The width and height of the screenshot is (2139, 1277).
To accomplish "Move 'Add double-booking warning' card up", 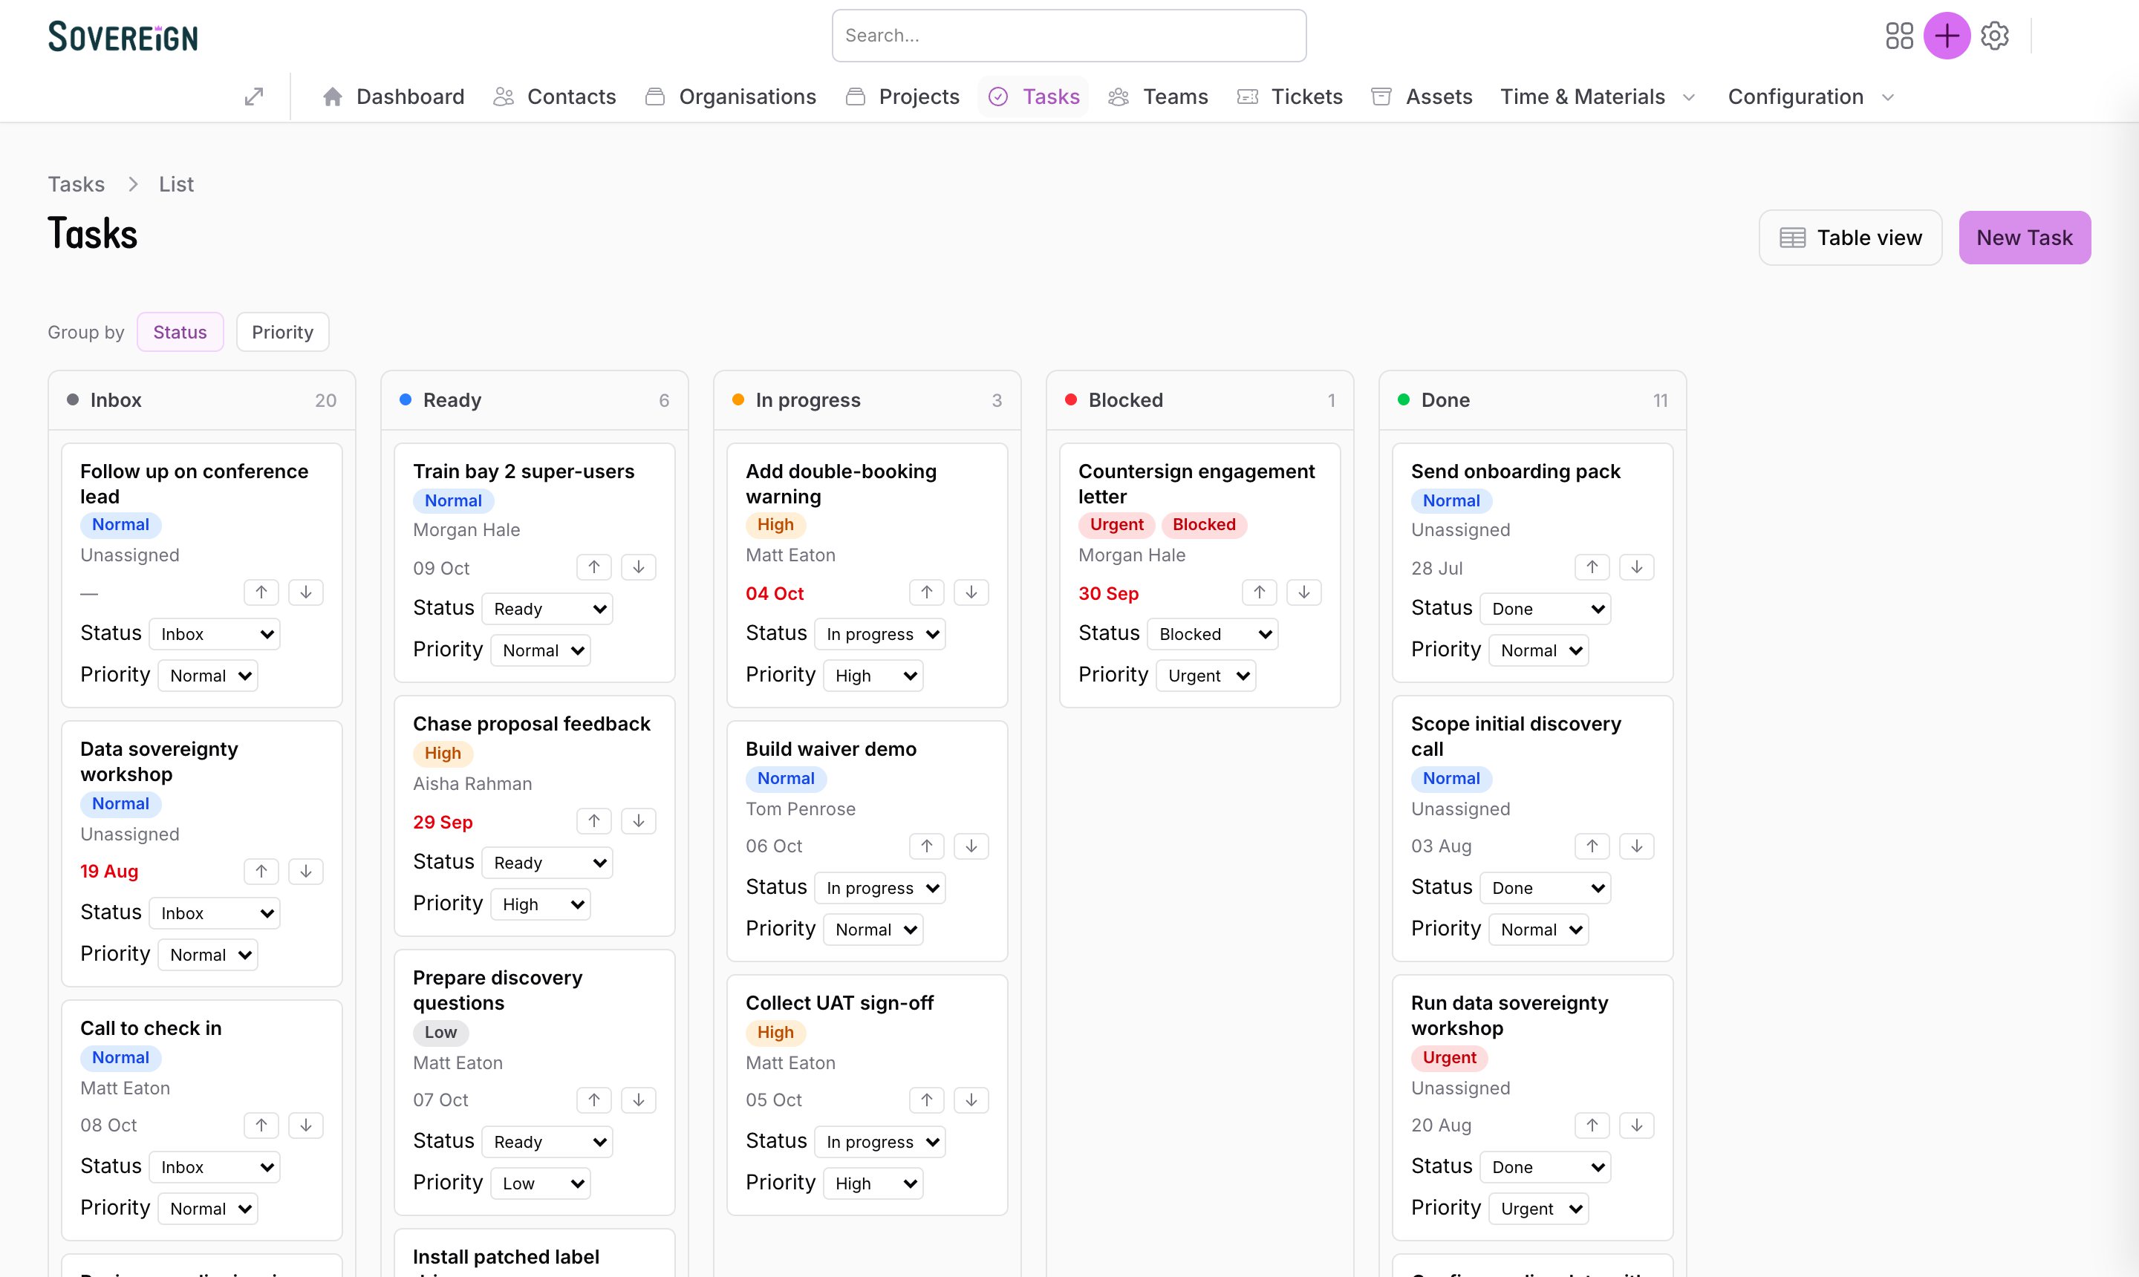I will tap(927, 592).
